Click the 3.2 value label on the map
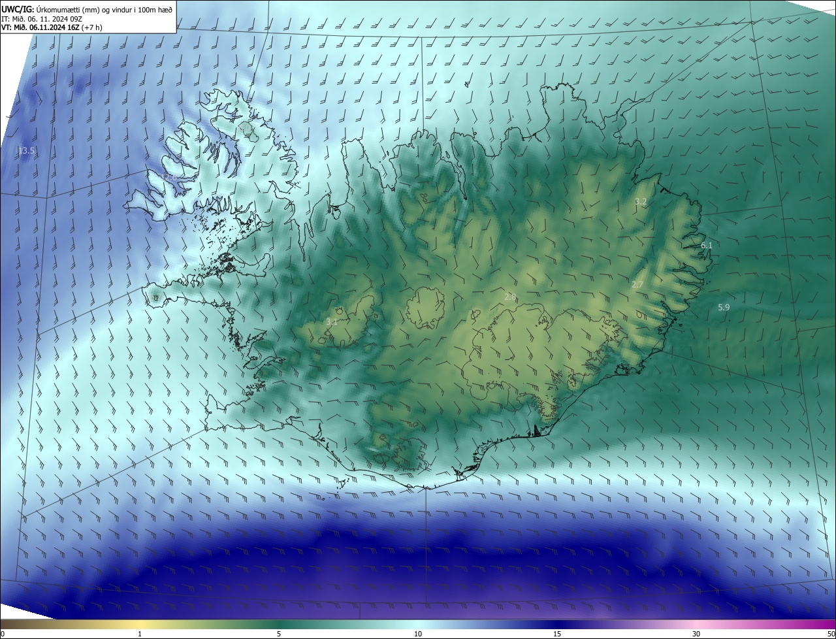 pyautogui.click(x=641, y=201)
